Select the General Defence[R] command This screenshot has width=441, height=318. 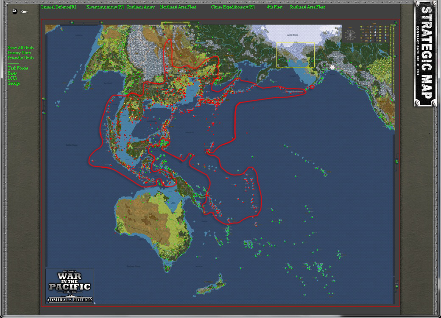(58, 7)
